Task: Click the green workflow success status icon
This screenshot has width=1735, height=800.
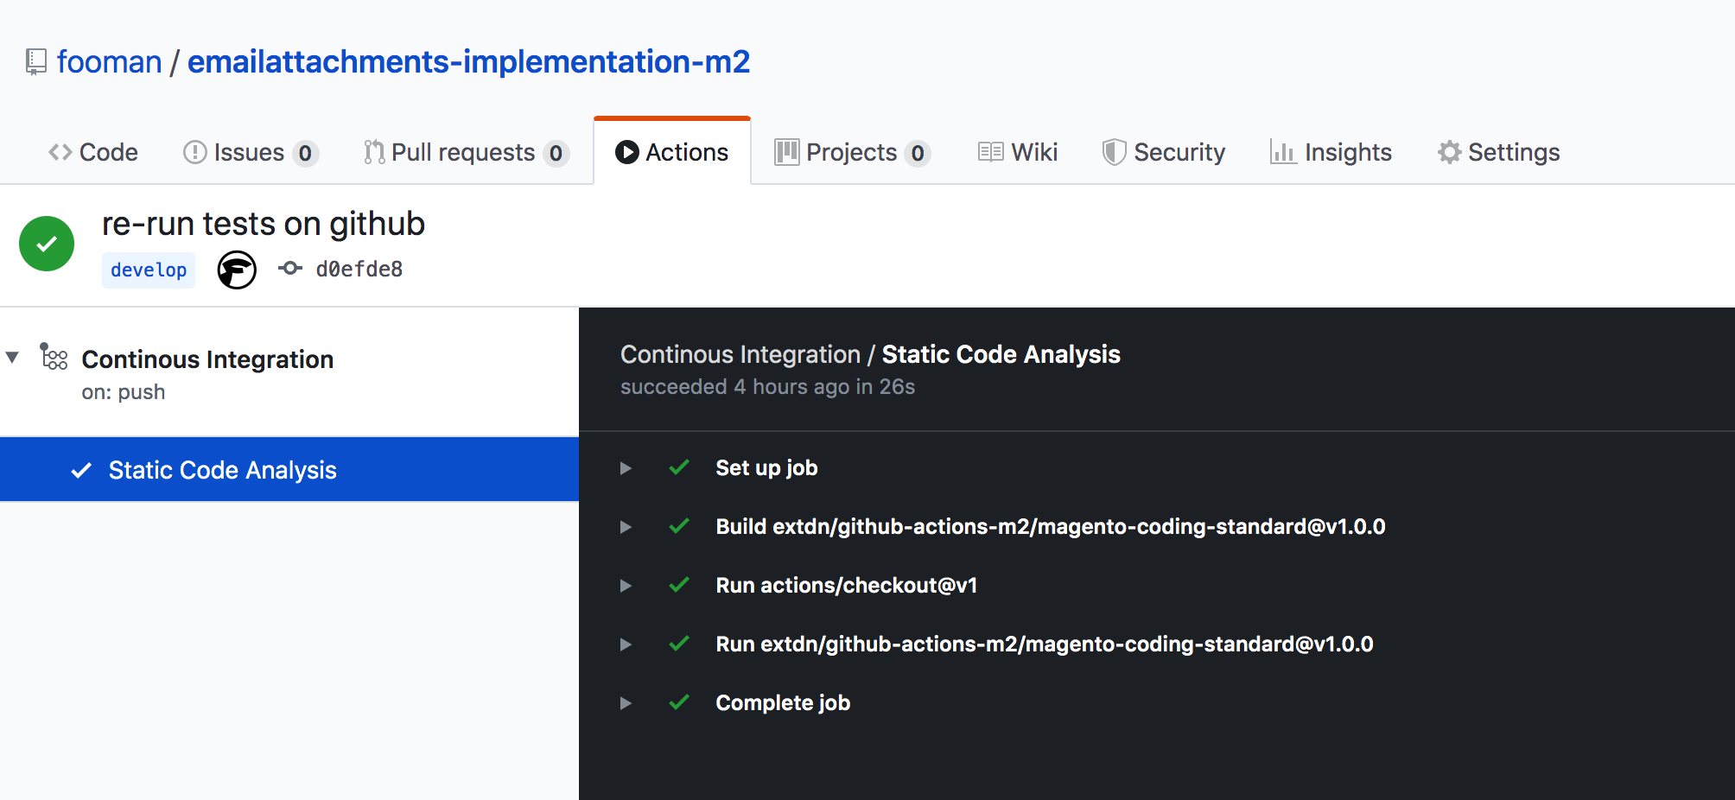Action: [x=47, y=244]
